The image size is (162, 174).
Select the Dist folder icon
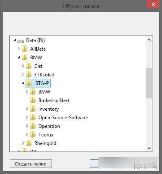29,66
